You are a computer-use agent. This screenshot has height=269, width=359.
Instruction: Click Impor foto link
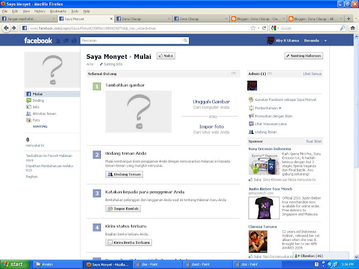[211, 127]
